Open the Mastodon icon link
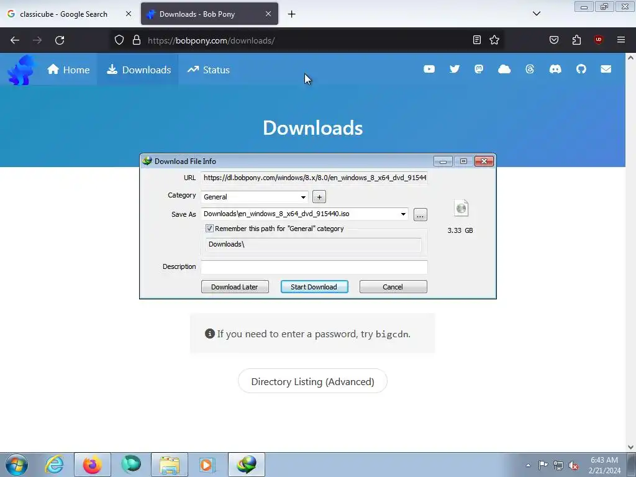Viewport: 636px width, 477px height. click(479, 70)
